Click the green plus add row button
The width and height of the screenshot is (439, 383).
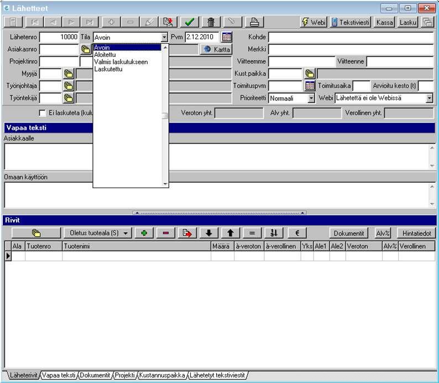[x=144, y=233]
